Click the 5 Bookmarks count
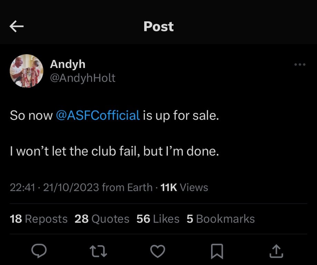This screenshot has width=317, height=265. (x=221, y=219)
